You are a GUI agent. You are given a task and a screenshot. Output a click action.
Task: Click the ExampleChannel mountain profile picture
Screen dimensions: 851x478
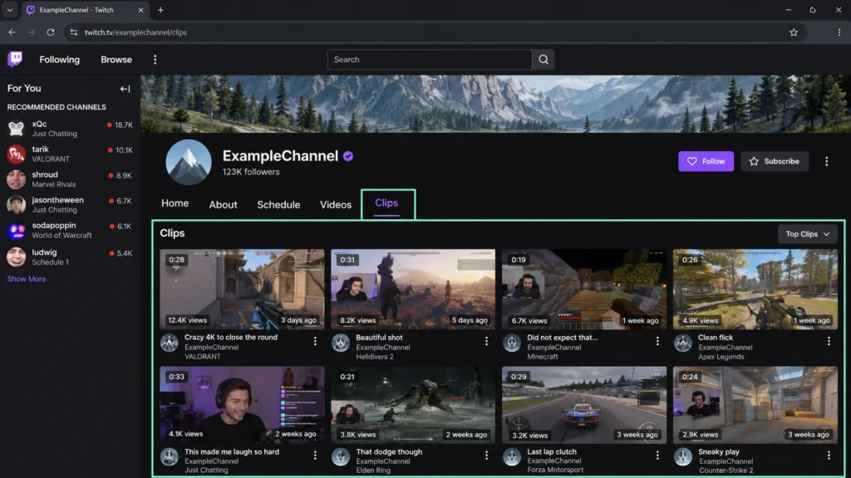189,162
